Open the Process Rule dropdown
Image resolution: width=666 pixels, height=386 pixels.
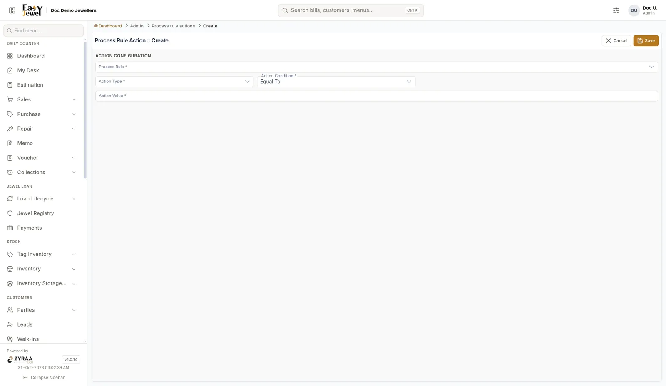(376, 67)
